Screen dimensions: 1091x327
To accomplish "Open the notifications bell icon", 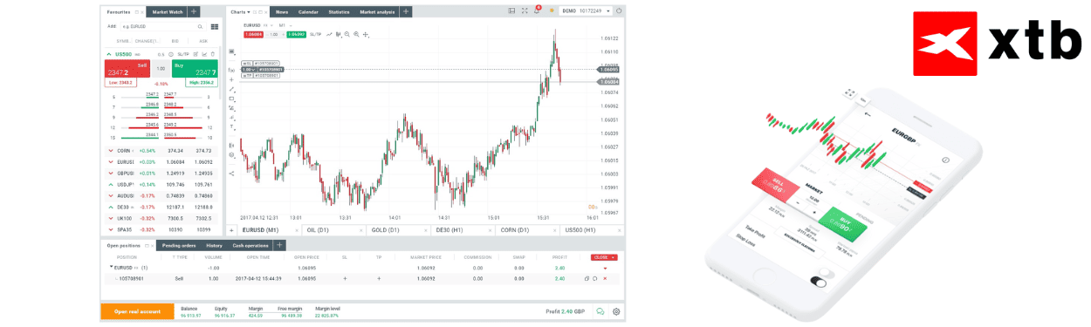I will (537, 11).
